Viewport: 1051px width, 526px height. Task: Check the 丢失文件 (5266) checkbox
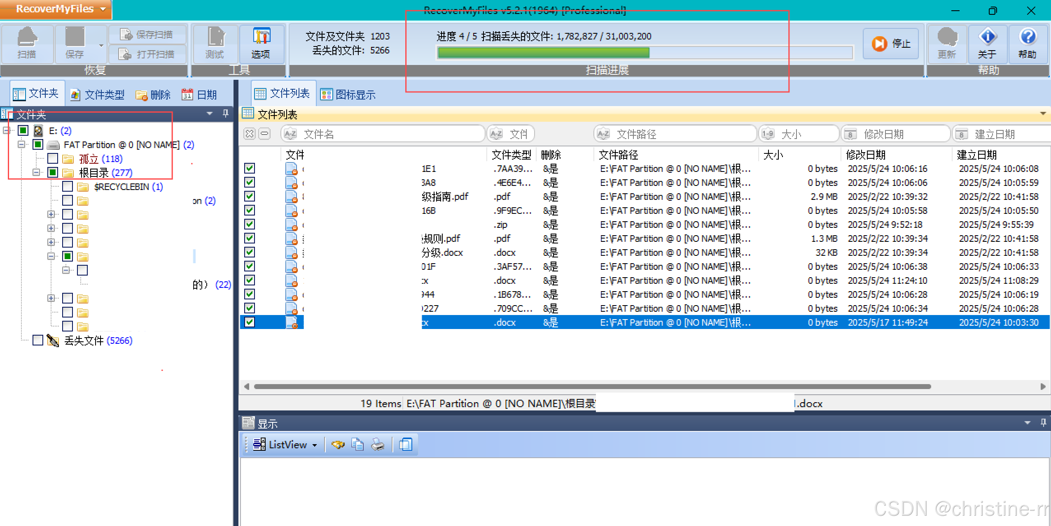(38, 340)
